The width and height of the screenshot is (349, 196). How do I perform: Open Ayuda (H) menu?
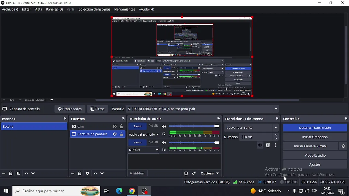click(x=146, y=9)
